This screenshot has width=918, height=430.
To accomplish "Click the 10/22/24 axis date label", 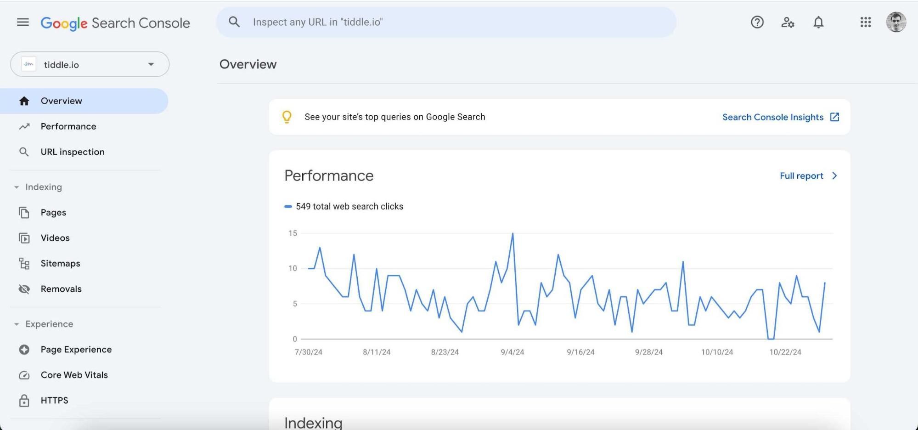I will click(785, 352).
